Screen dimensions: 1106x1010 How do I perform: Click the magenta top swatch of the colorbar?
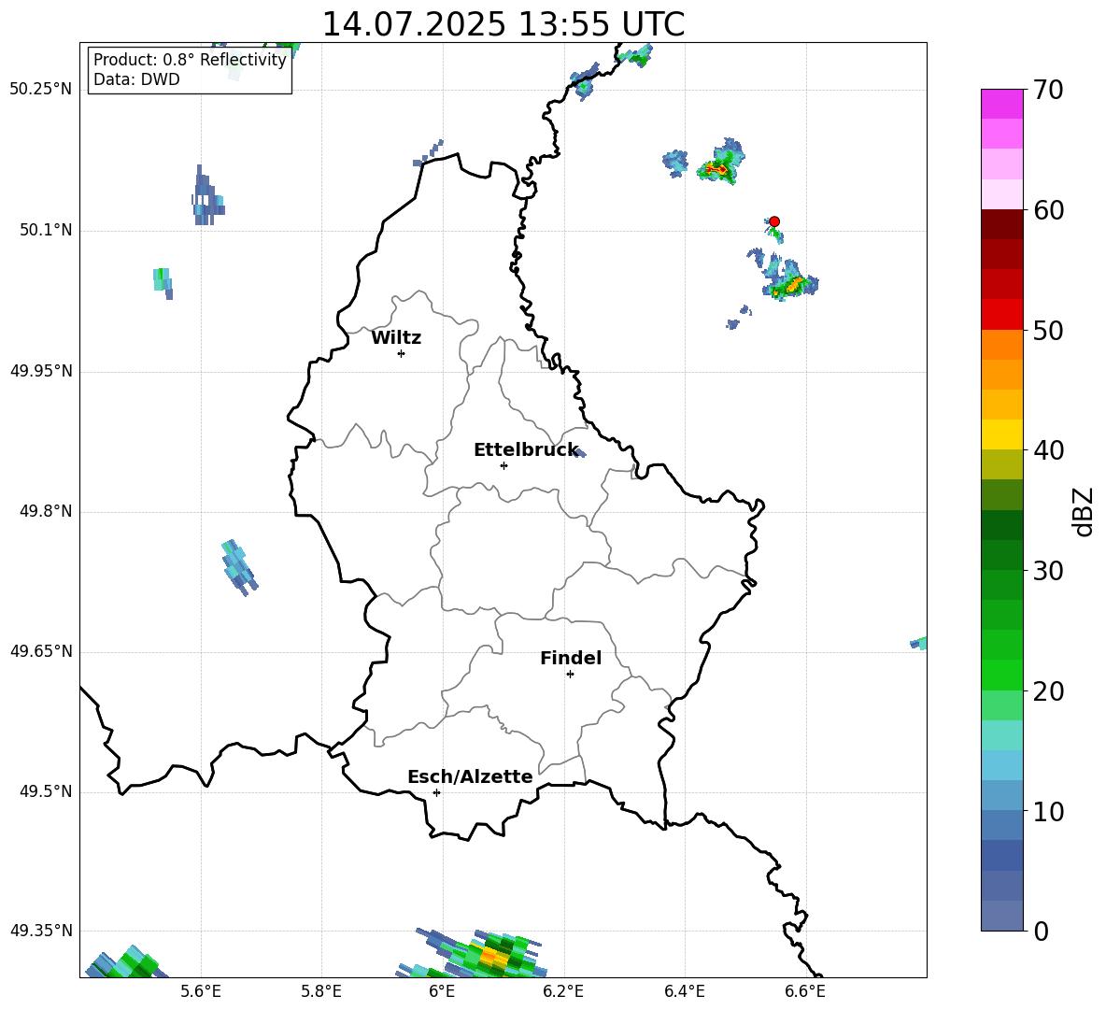(1001, 105)
